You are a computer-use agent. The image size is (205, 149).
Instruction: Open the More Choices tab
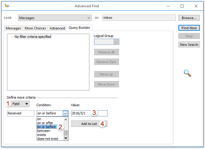click(35, 28)
